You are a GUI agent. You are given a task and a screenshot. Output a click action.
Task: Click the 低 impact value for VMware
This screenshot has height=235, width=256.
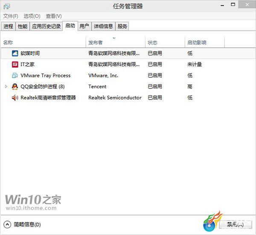190,75
